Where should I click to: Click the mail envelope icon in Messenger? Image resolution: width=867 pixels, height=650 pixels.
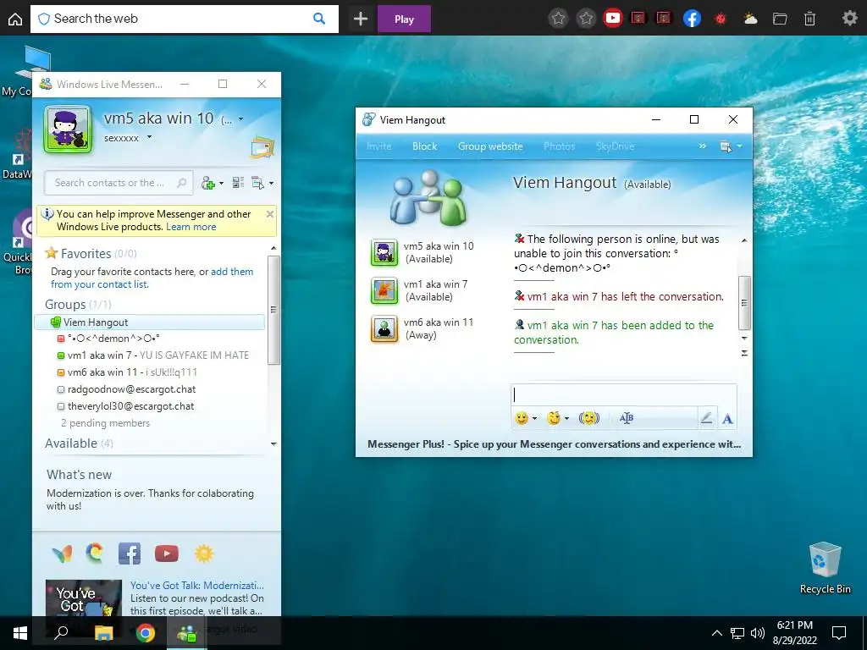[x=262, y=147]
